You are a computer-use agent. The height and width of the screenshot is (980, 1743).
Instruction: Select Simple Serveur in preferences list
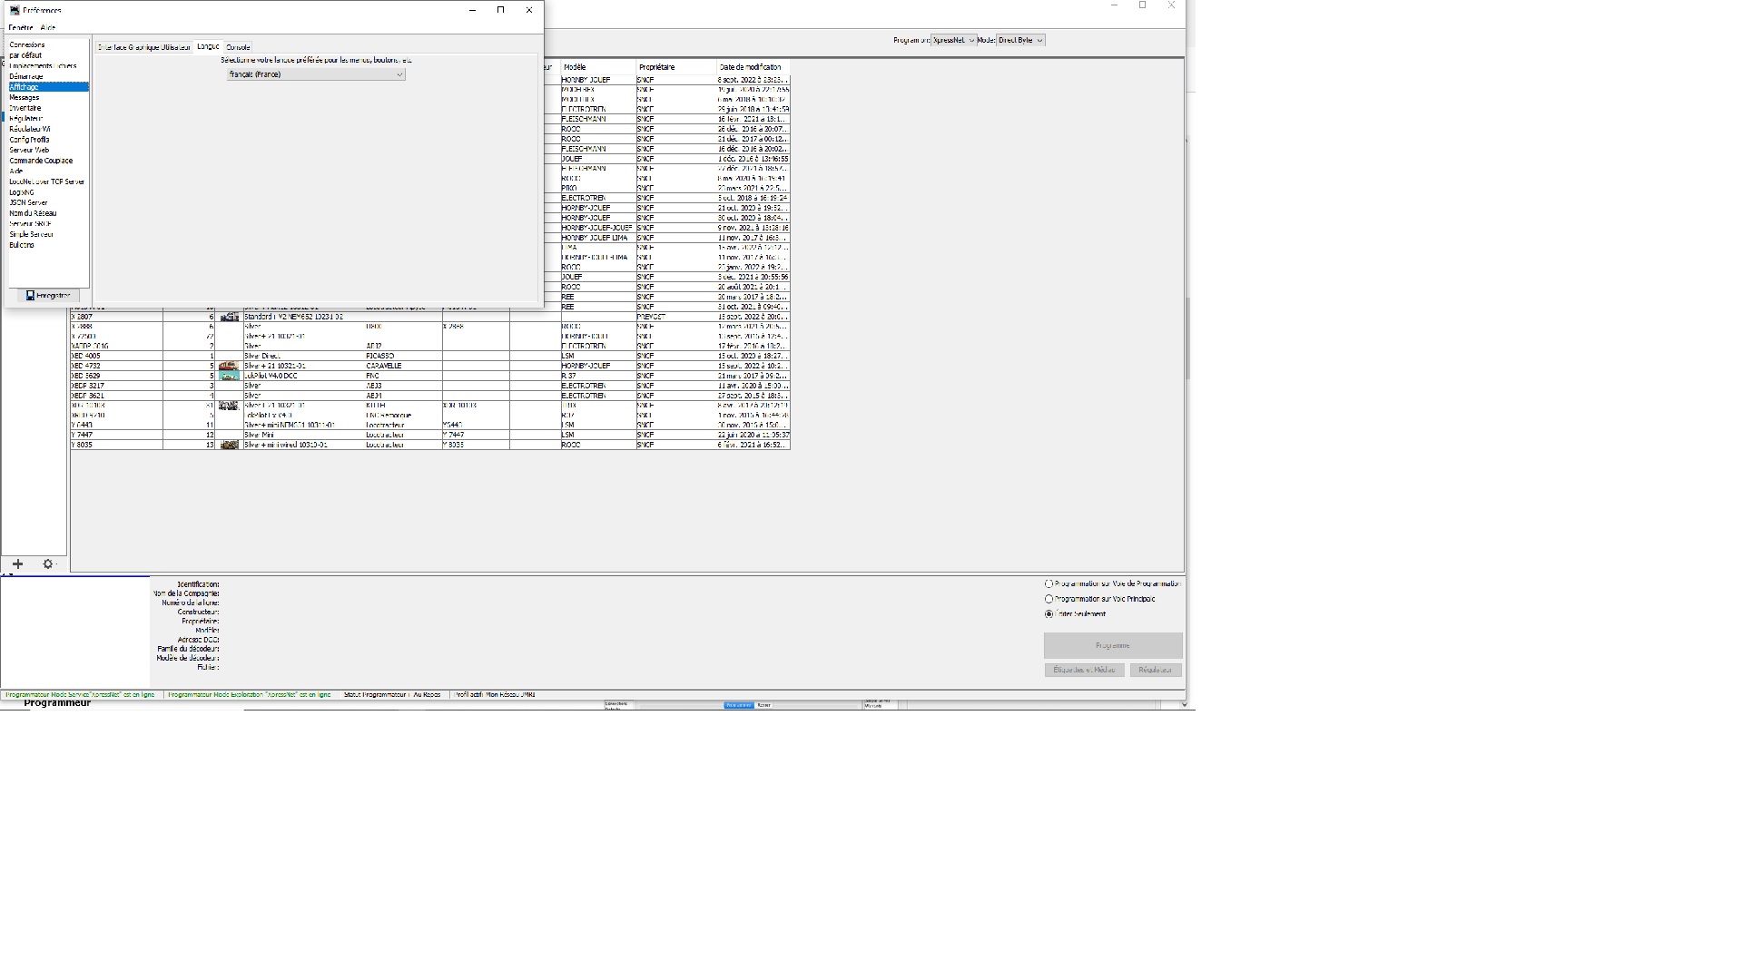click(x=48, y=234)
